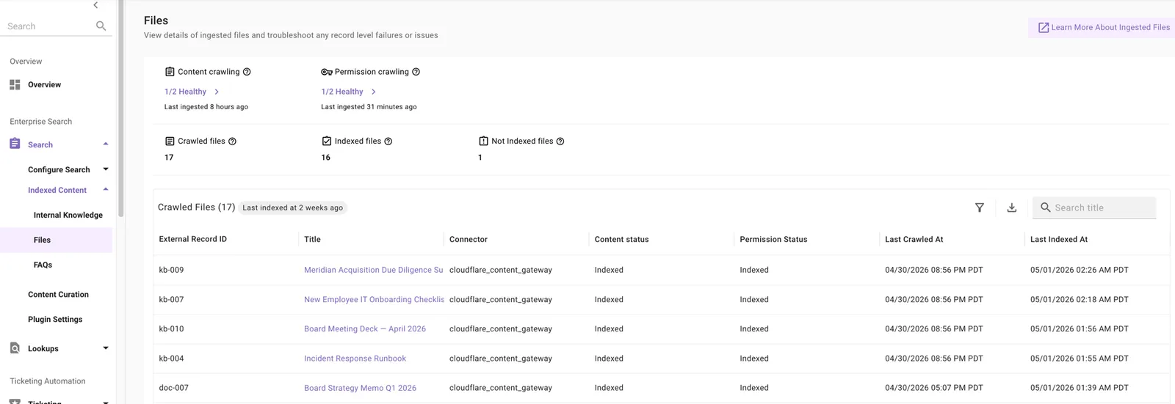The width and height of the screenshot is (1175, 404).
Task: Open New Employee IT Onboarding Checklist
Action: click(x=374, y=299)
